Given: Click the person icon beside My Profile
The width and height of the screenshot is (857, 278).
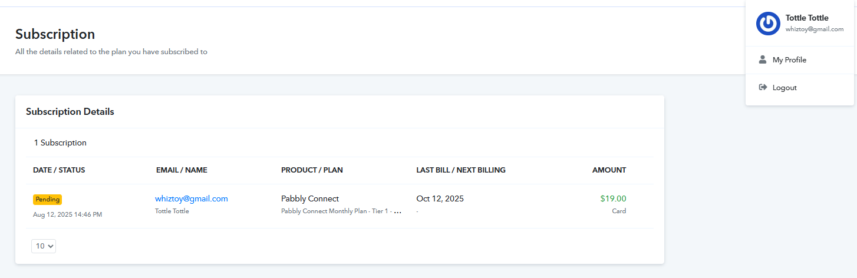Looking at the screenshot, I should point(763,59).
